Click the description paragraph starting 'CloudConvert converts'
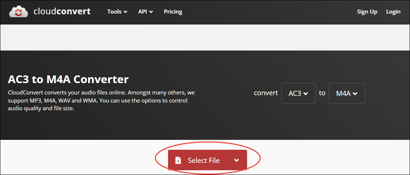 click(101, 101)
